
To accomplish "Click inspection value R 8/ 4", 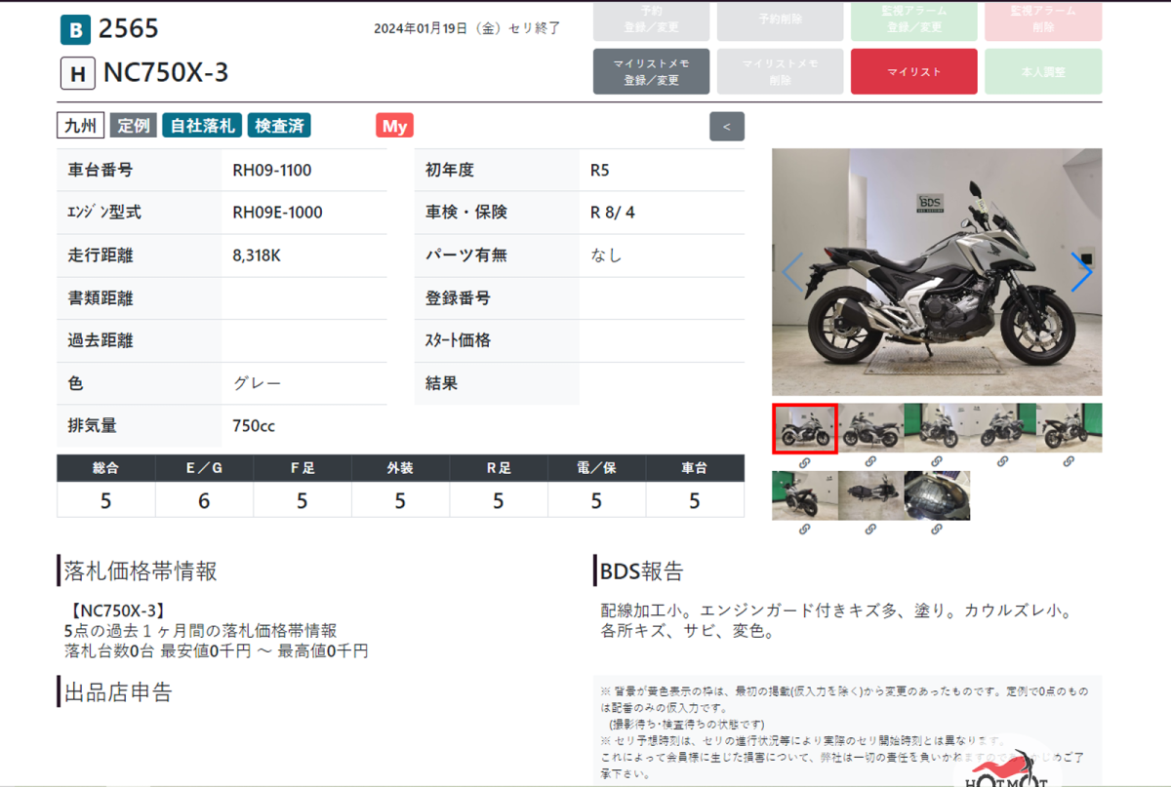I will (x=613, y=213).
